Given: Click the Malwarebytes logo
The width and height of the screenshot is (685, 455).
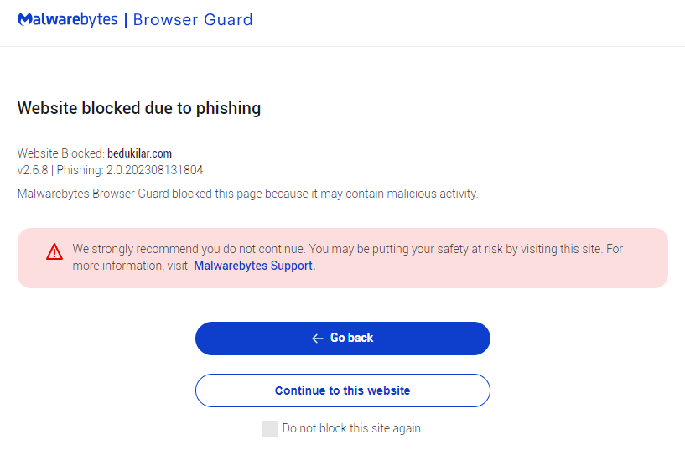Looking at the screenshot, I should (67, 19).
